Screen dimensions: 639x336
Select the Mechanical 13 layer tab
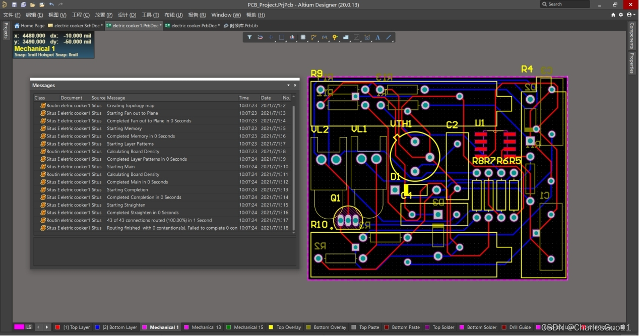pyautogui.click(x=202, y=327)
